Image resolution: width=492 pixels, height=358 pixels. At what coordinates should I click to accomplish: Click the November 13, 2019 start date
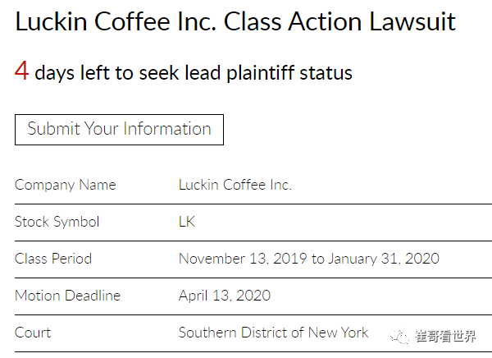point(243,259)
